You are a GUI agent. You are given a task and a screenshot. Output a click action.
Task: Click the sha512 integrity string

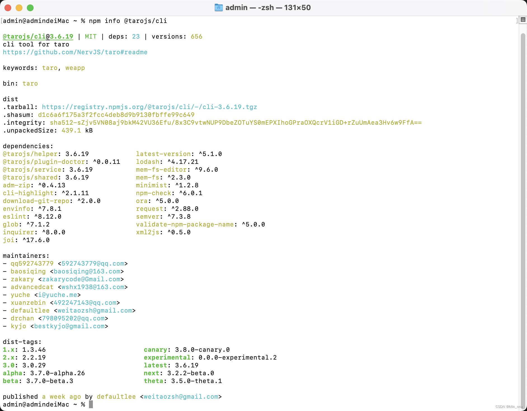(x=236, y=123)
